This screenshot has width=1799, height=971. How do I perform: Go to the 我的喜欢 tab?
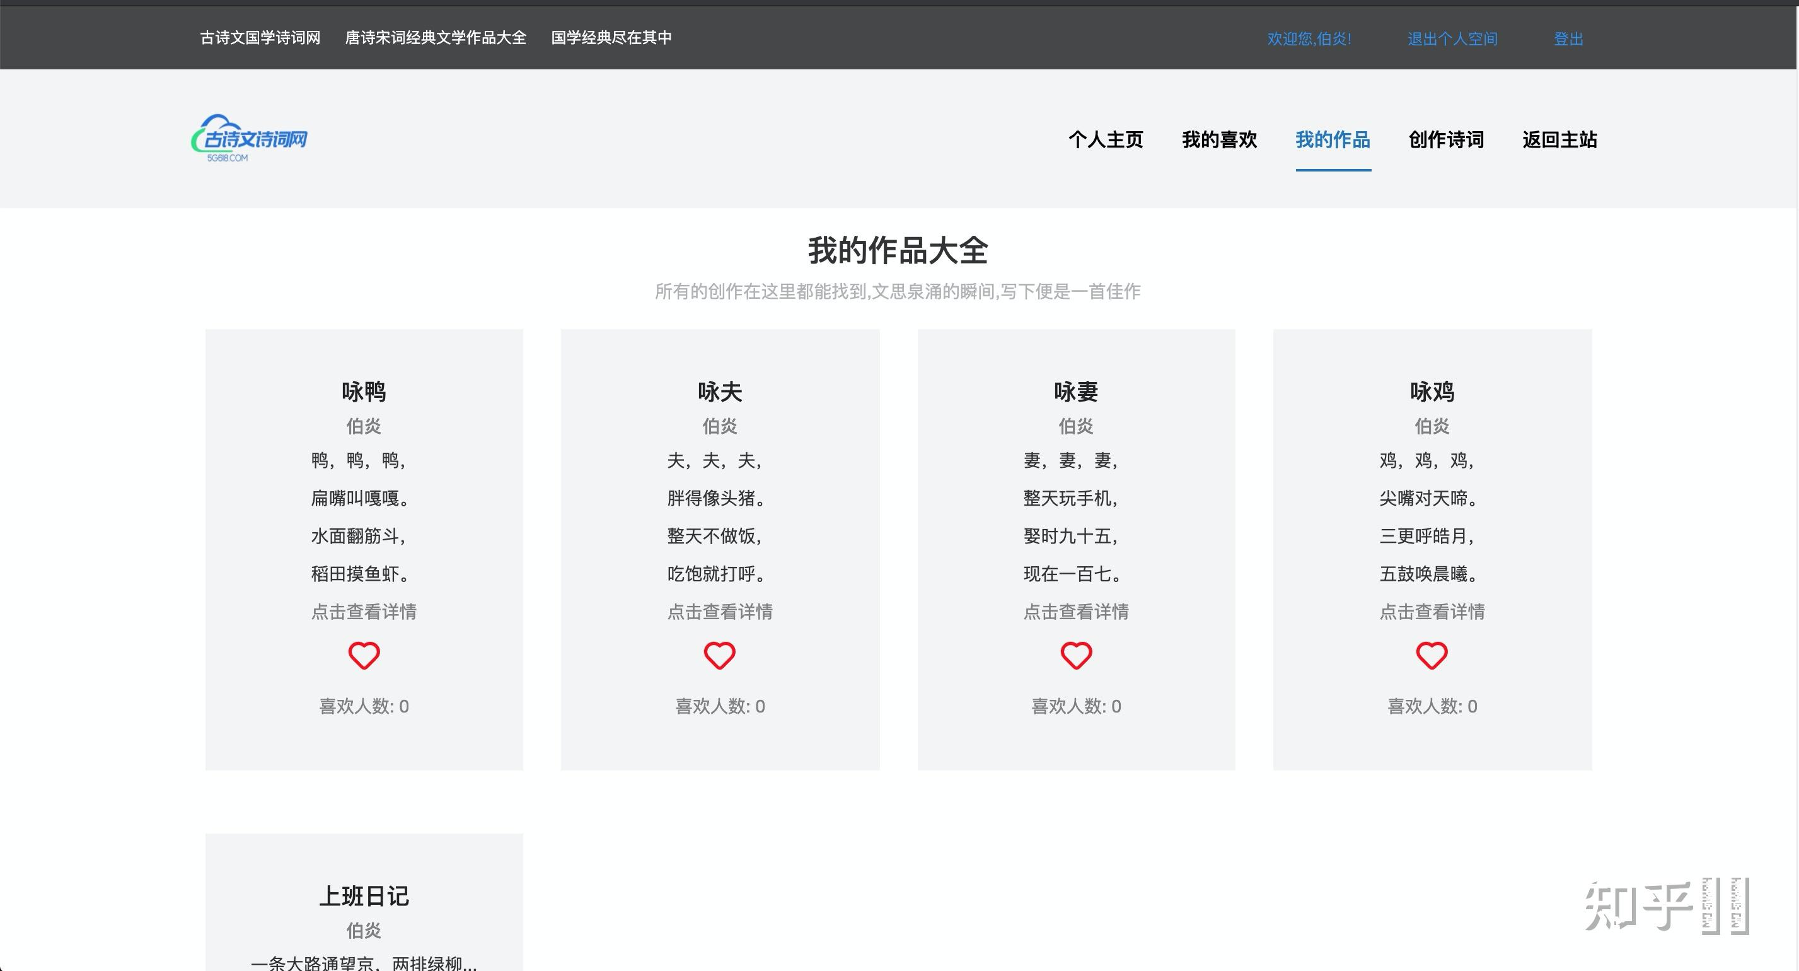coord(1219,140)
